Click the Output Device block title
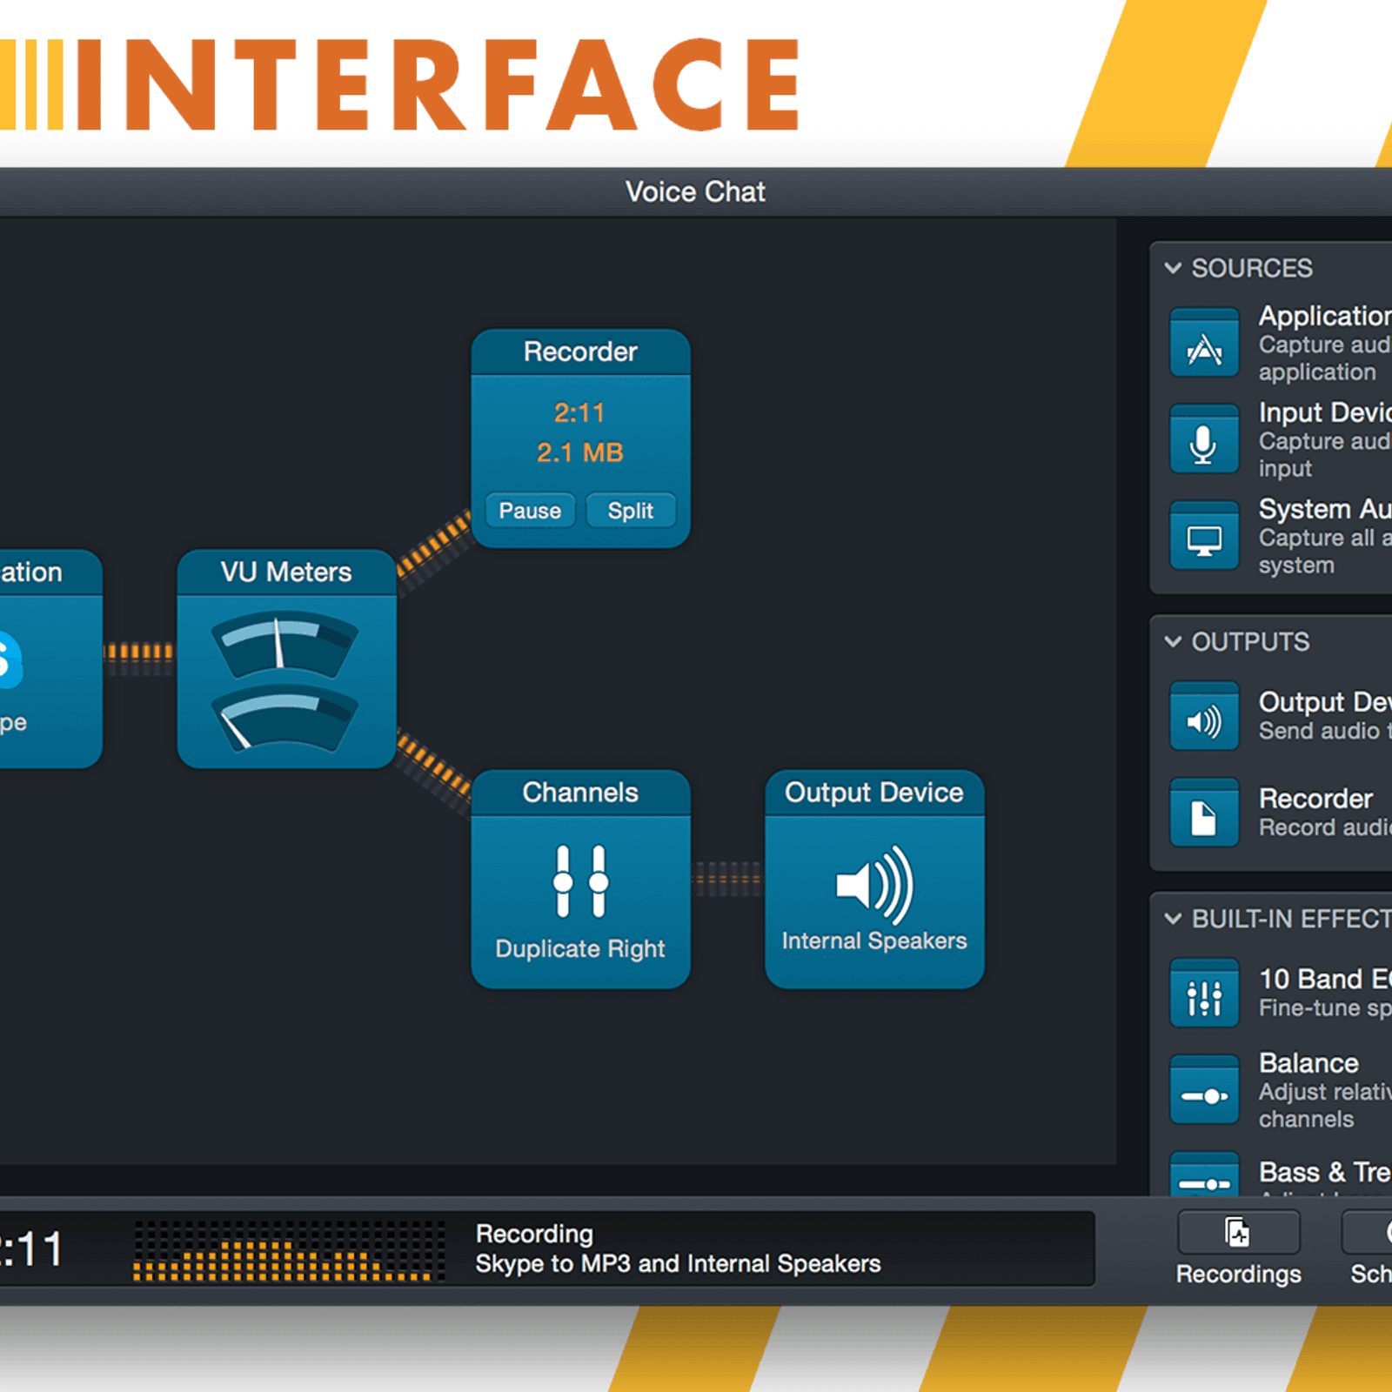1392x1392 pixels. tap(874, 792)
